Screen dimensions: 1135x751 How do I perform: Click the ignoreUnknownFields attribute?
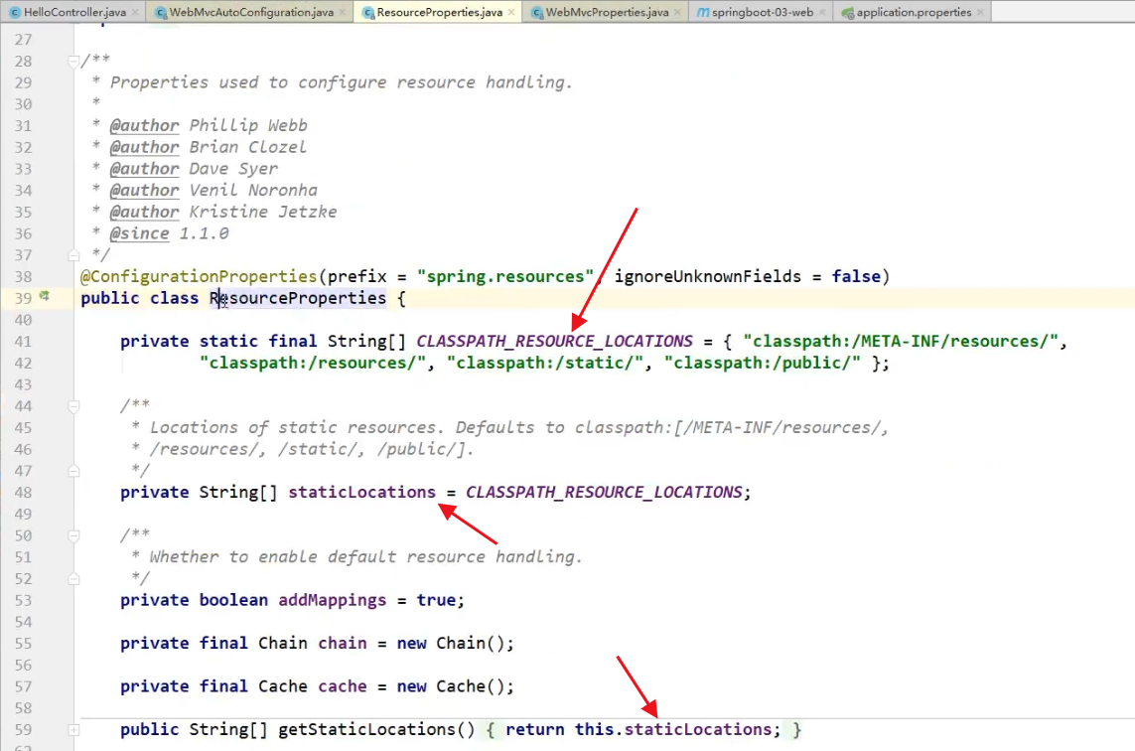click(708, 276)
